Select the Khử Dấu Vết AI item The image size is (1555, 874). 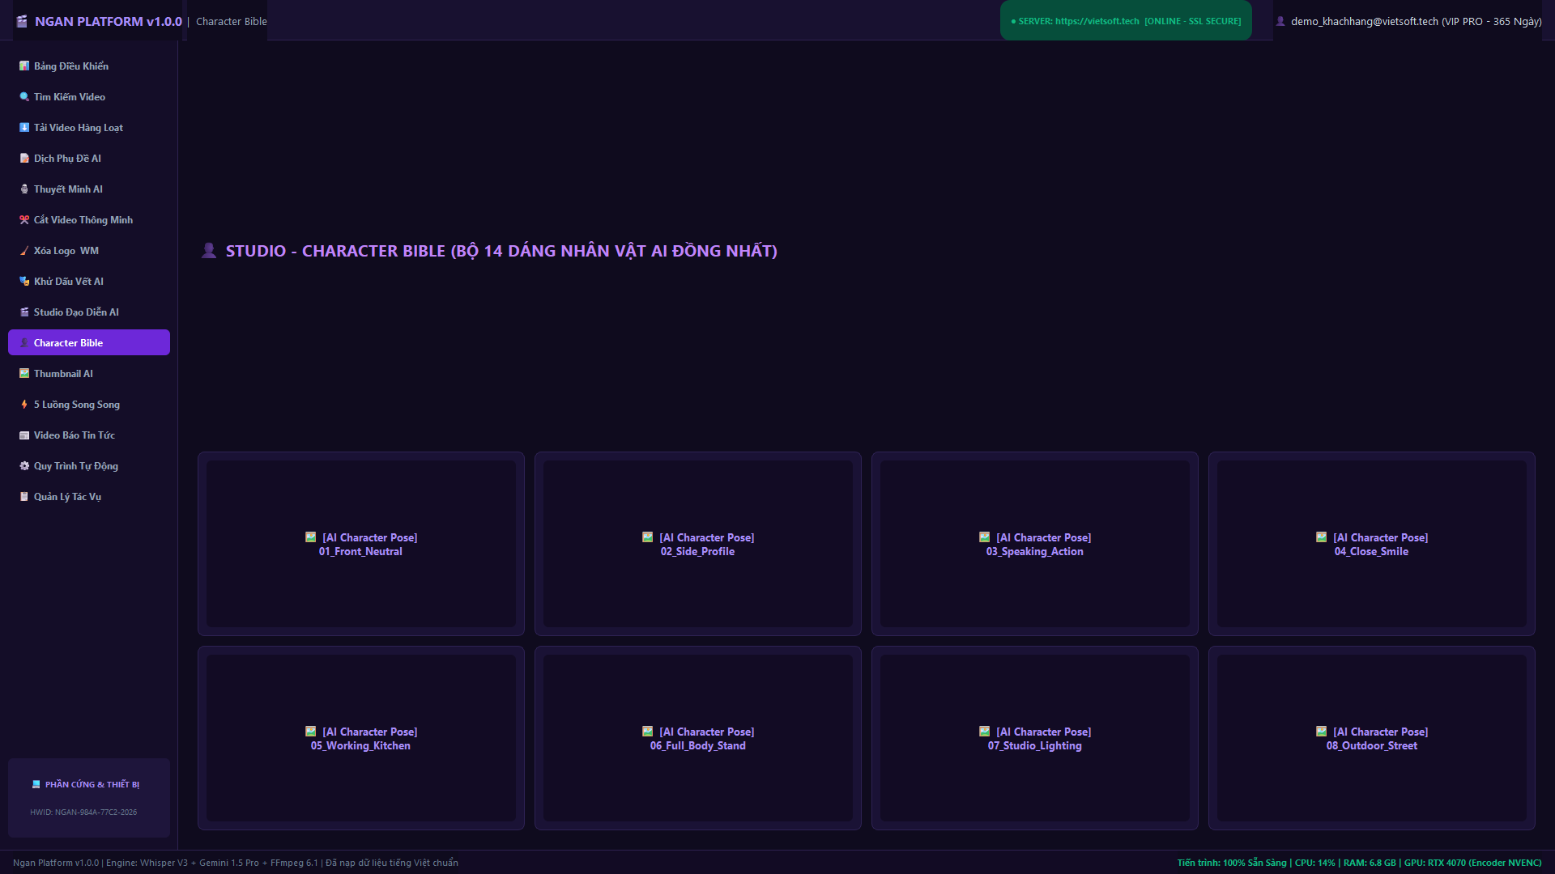pyautogui.click(x=89, y=282)
